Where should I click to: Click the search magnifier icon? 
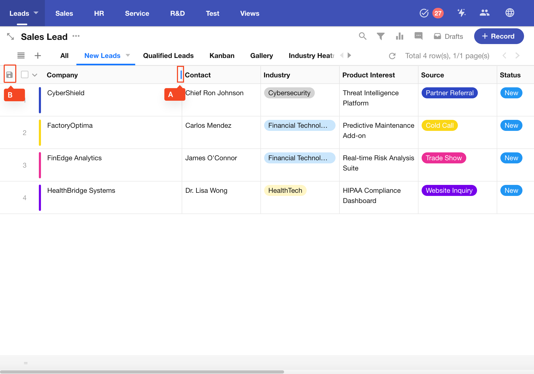coord(363,36)
